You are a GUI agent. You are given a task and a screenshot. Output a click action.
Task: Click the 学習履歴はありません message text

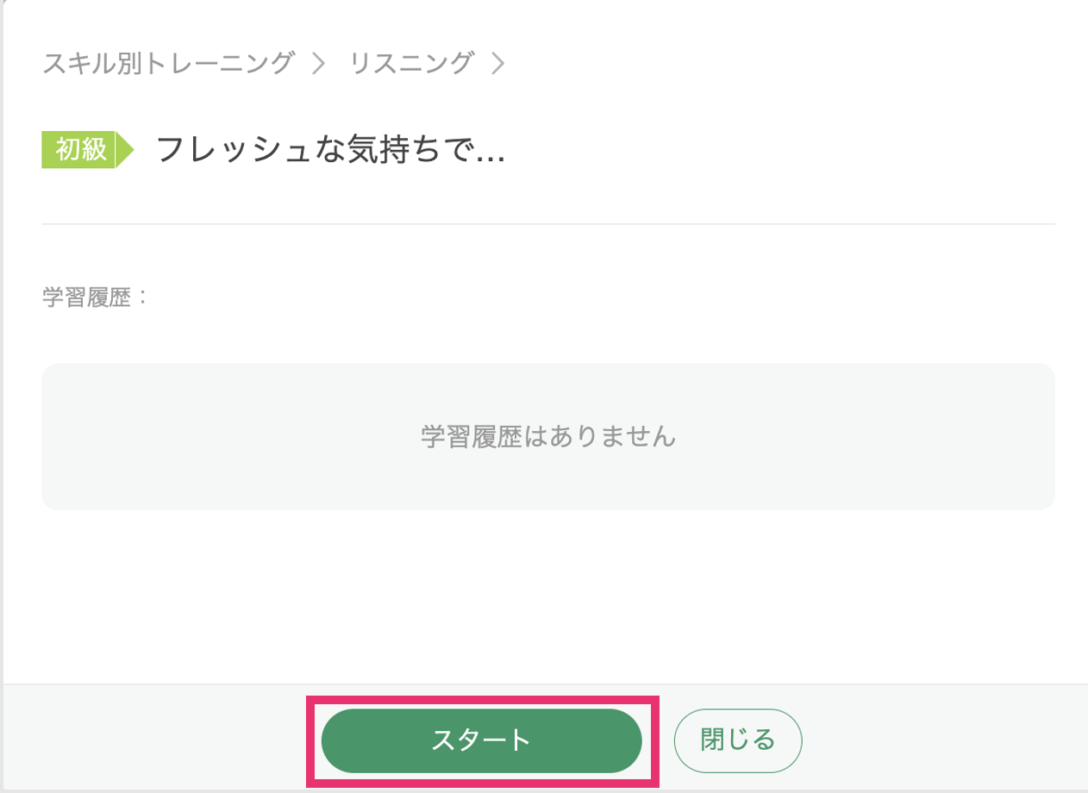click(548, 436)
